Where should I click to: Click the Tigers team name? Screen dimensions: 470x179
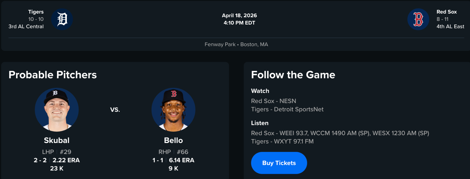pos(36,12)
